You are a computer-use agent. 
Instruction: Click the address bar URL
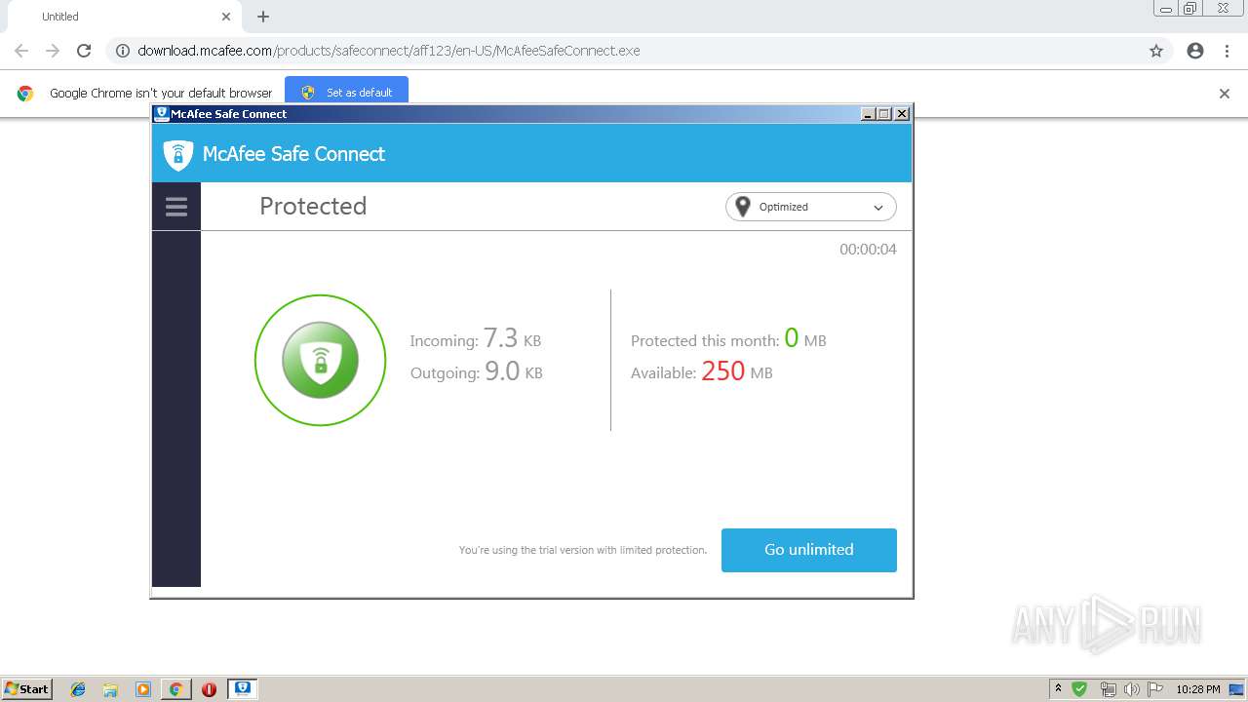pos(389,51)
